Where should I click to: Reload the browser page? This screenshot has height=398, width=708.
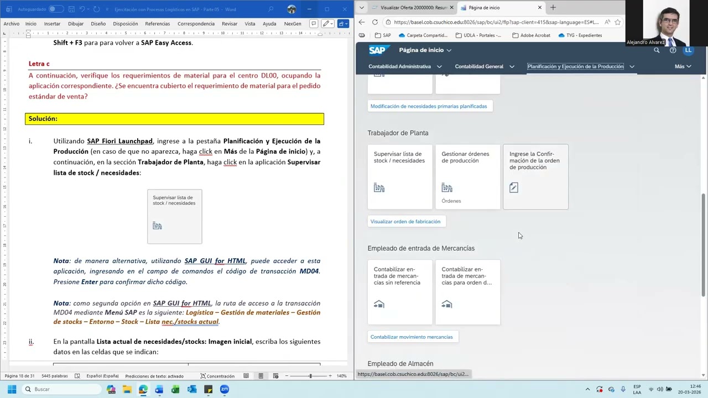click(375, 22)
